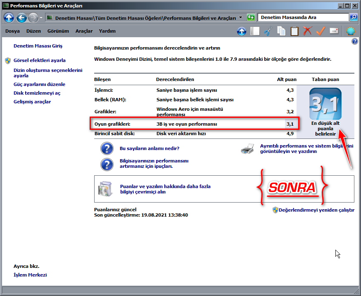This screenshot has width=361, height=296.
Task: Open the Düzen menu
Action: [33, 31]
